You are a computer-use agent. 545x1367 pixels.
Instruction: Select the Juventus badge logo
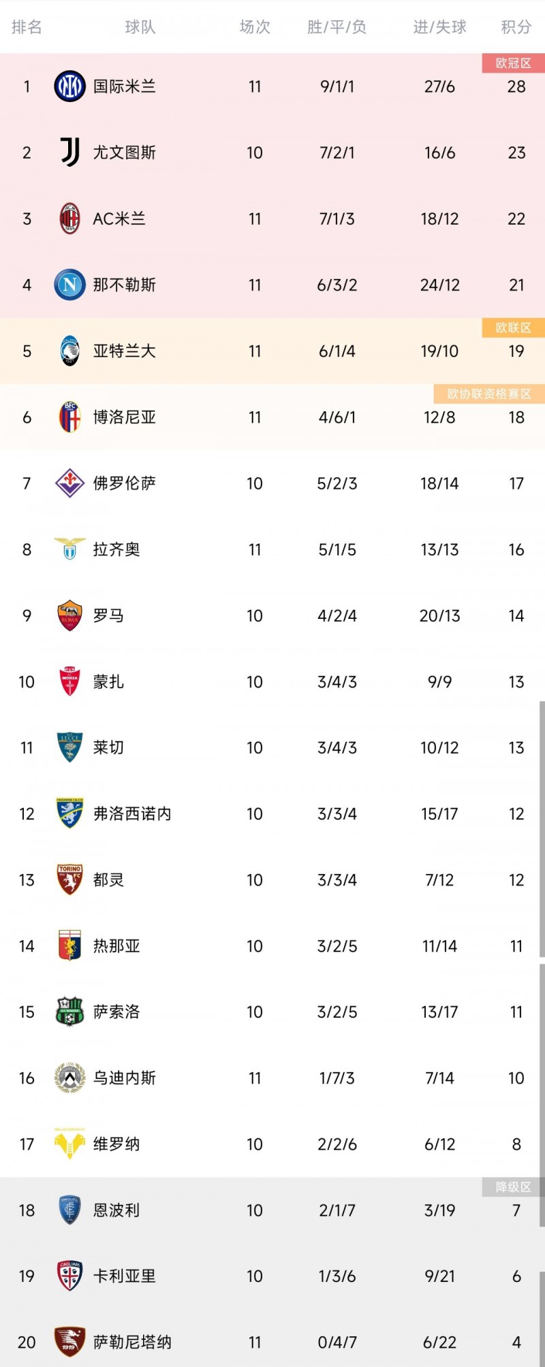(69, 152)
